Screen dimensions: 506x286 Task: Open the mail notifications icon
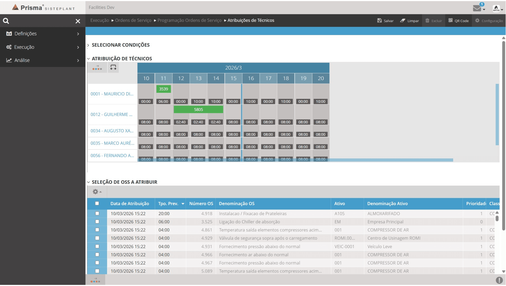pyautogui.click(x=477, y=8)
